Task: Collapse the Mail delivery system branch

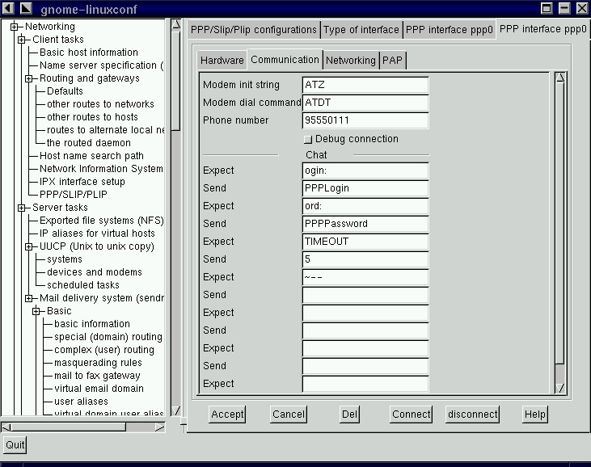Action: [x=30, y=298]
